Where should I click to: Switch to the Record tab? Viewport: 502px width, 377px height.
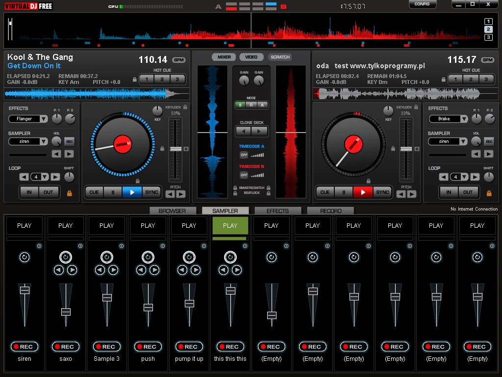pyautogui.click(x=330, y=211)
